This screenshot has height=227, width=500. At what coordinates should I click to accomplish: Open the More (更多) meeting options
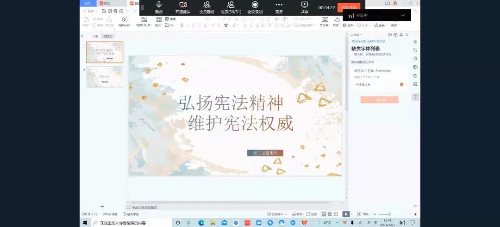(x=279, y=7)
